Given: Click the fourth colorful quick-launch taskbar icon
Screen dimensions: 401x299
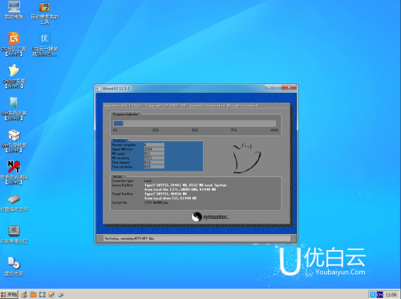Looking at the screenshot, I should point(51,295).
